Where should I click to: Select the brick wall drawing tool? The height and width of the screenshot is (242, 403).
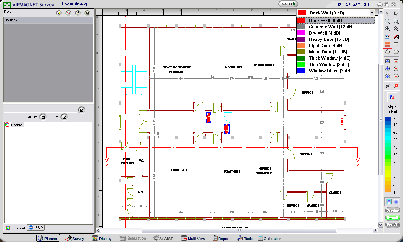point(388,44)
